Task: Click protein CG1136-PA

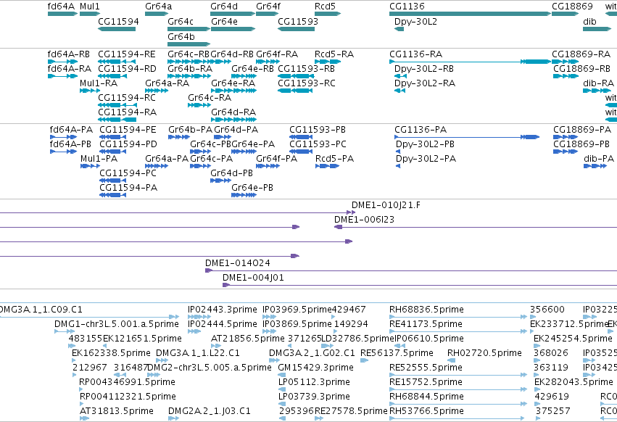Action: pyautogui.click(x=421, y=130)
